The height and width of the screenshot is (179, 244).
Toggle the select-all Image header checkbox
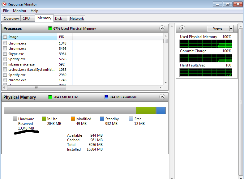(x=5, y=37)
